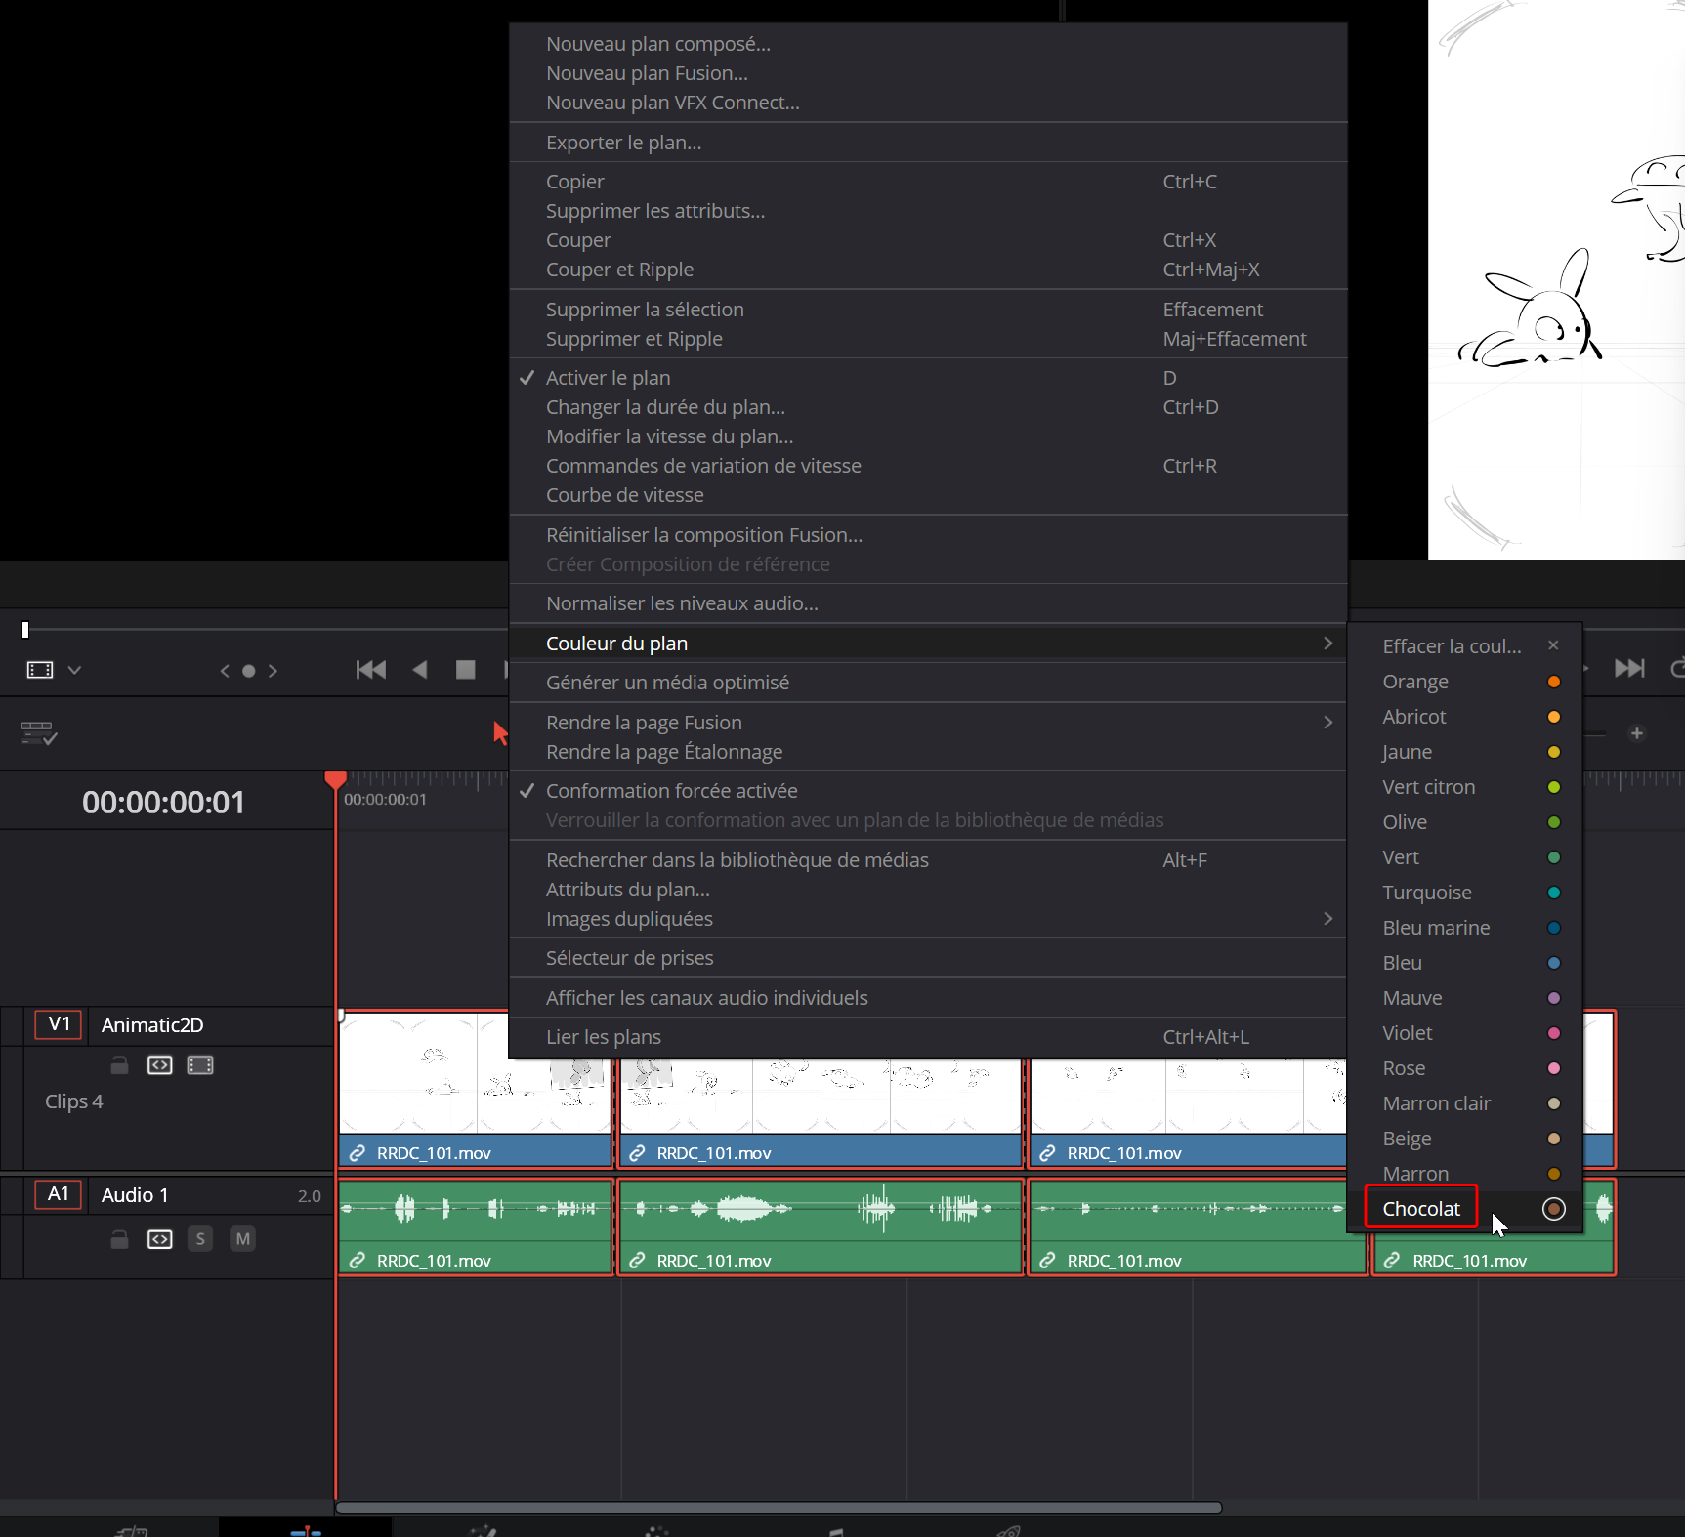Lock the V1 Animatic2D track

[119, 1065]
